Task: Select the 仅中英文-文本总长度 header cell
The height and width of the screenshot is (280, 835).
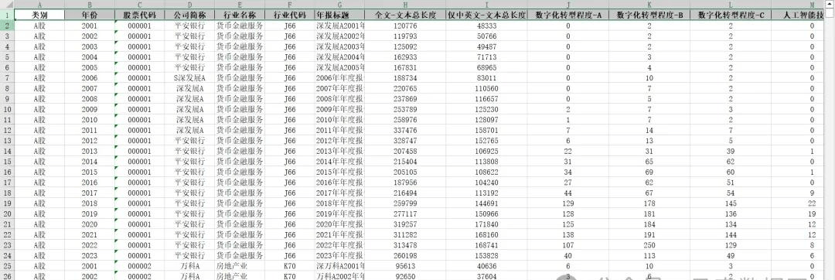Action: (487, 15)
